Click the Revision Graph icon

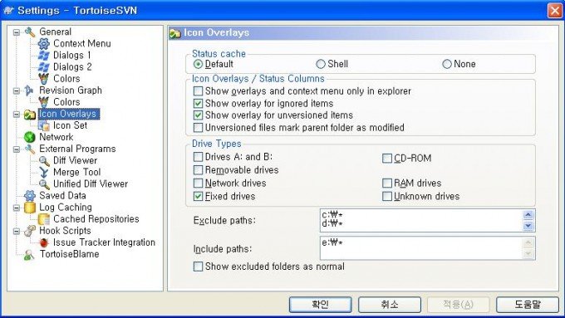click(30, 91)
